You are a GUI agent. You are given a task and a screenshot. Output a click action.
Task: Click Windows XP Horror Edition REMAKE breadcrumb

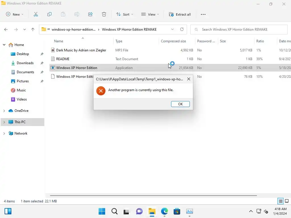coord(129,30)
